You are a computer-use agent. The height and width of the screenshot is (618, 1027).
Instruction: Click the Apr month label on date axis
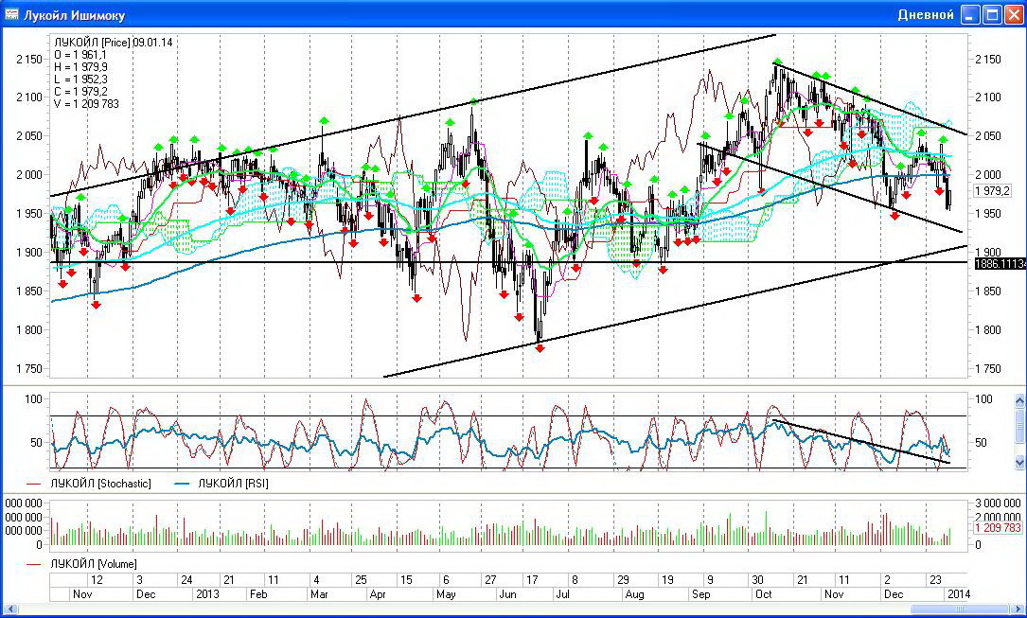[x=378, y=593]
